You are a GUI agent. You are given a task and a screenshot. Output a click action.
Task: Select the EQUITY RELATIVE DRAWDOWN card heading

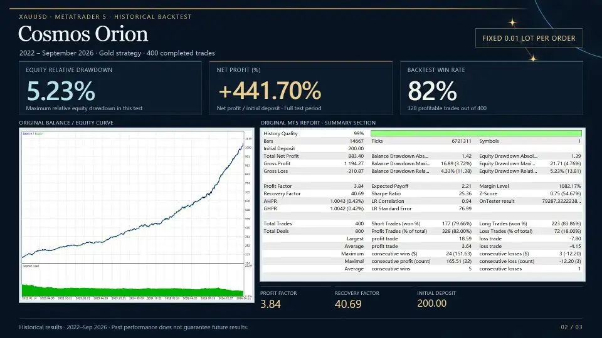69,69
